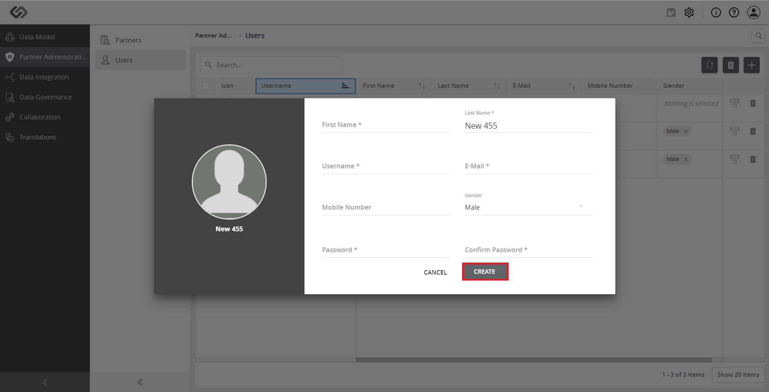Click the 'New 455' name under avatar
The height and width of the screenshot is (392, 769).
point(229,229)
